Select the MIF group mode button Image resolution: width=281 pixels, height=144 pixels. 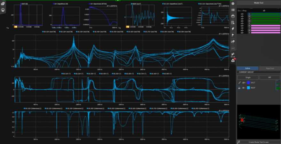pos(269,77)
